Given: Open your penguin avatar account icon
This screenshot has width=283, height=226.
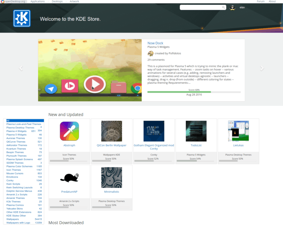Looking at the screenshot, I should (x=232, y=7).
